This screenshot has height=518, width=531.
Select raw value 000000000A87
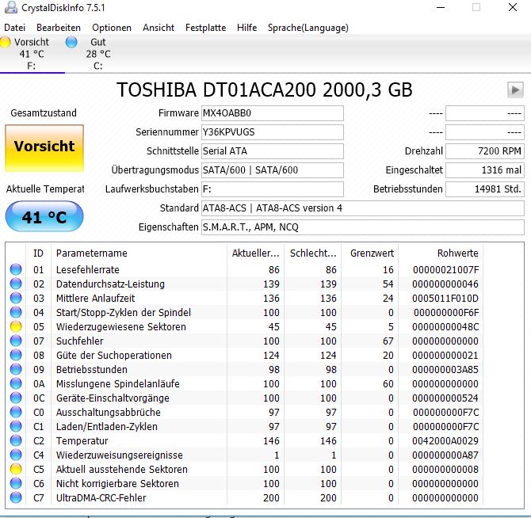tap(445, 455)
